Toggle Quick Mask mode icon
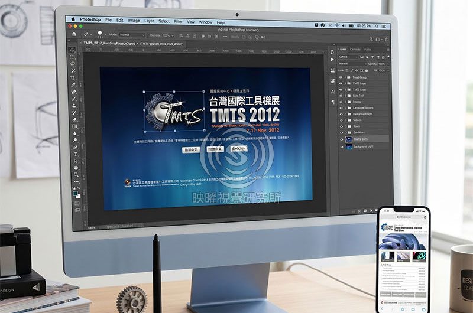 (x=77, y=203)
